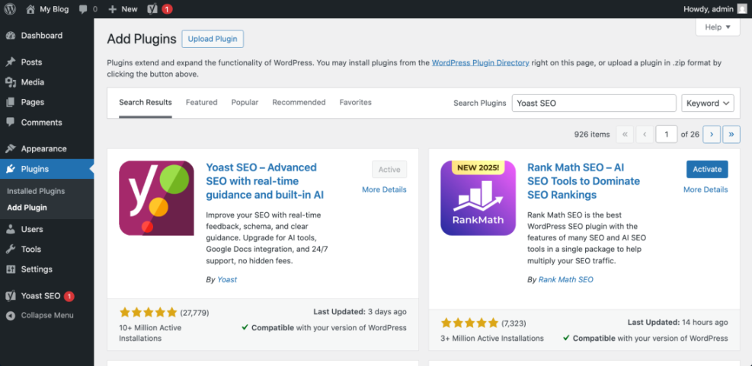This screenshot has height=366, width=752.
Task: Switch to the Featured tab
Action: 201,102
